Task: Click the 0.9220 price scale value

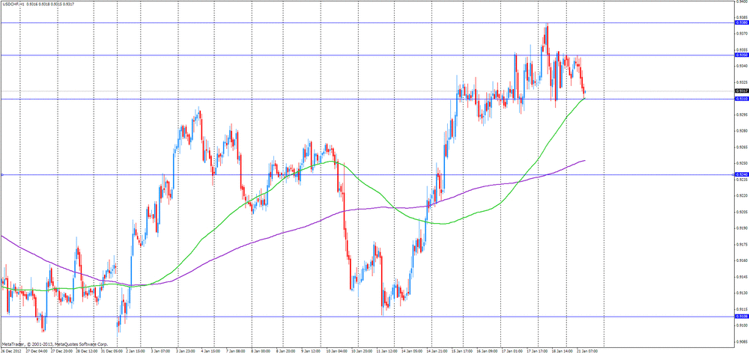Action: pyautogui.click(x=742, y=195)
